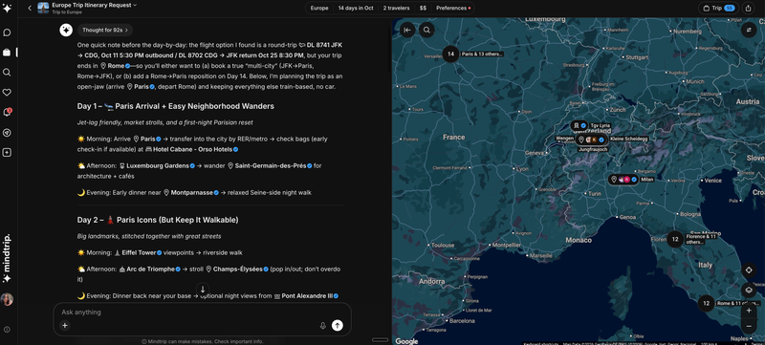Screen dimensions: 765x345
Task: Edit the Europe destination chip
Action: tap(319, 8)
